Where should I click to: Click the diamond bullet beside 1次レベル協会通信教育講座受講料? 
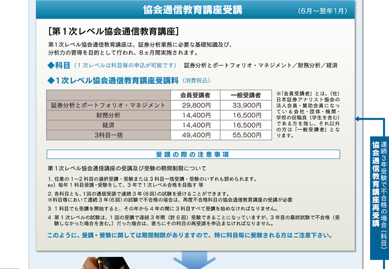[51, 80]
